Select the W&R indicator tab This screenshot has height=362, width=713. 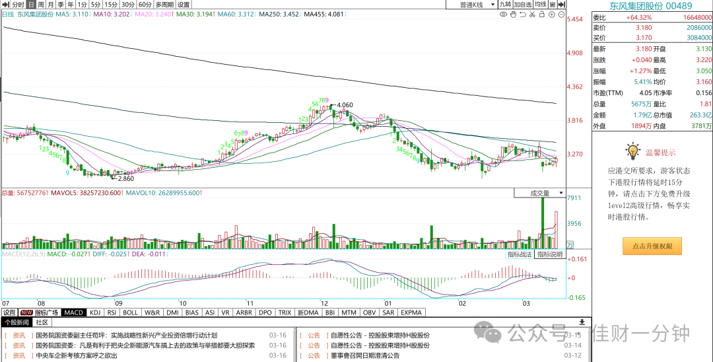point(153,313)
